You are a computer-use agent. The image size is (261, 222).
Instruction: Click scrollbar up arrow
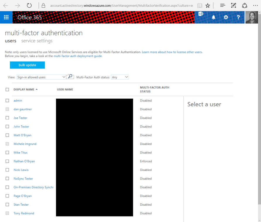click(260, 13)
